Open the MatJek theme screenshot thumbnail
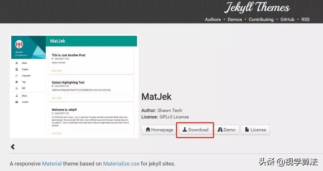This screenshot has width=323, height=171. tap(74, 86)
